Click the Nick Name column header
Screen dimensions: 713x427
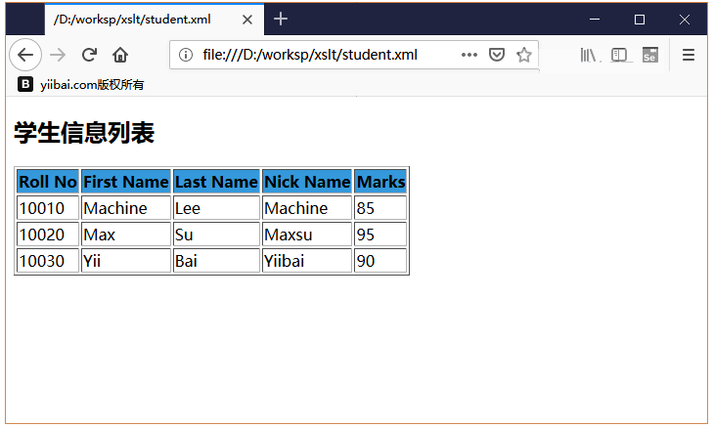tap(307, 182)
